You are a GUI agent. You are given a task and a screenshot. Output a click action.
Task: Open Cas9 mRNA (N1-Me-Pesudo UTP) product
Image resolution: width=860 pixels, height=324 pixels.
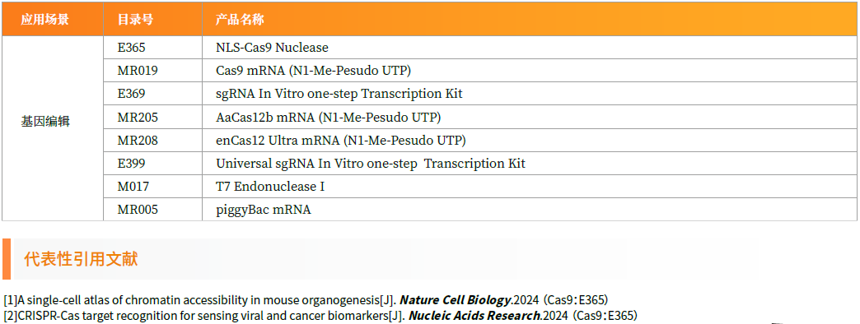[x=314, y=71]
